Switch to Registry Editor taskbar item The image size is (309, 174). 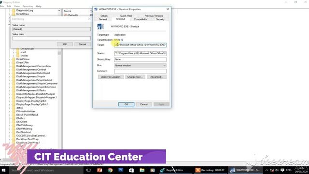(175, 170)
